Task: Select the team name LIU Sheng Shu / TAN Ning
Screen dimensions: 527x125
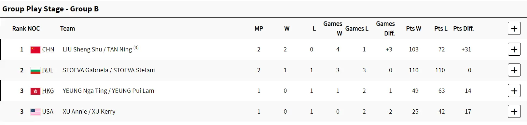Action: pos(97,49)
